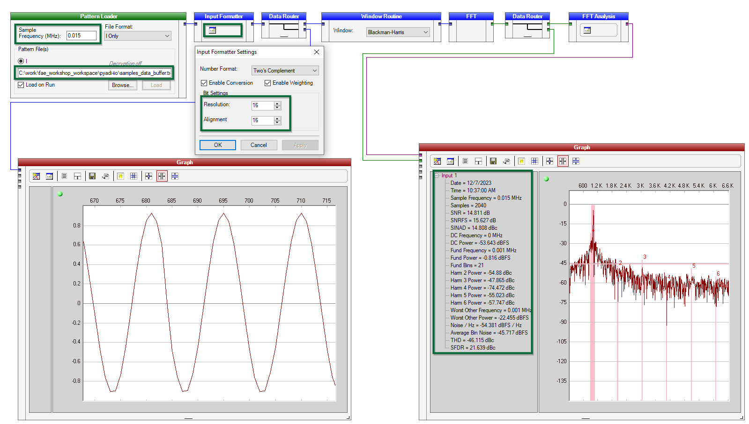Click the yellow starburst icon in the time-domain graph toolbar
This screenshot has height=424, width=749.
click(x=120, y=176)
